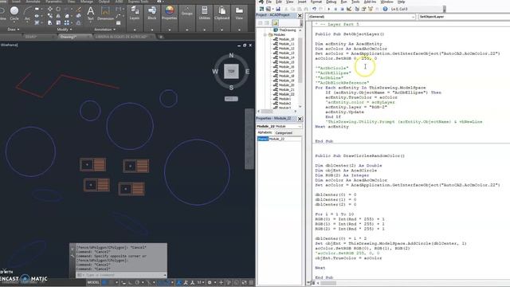Close the Properties Module_22 pane
510x287 pixels.
pos(300,119)
